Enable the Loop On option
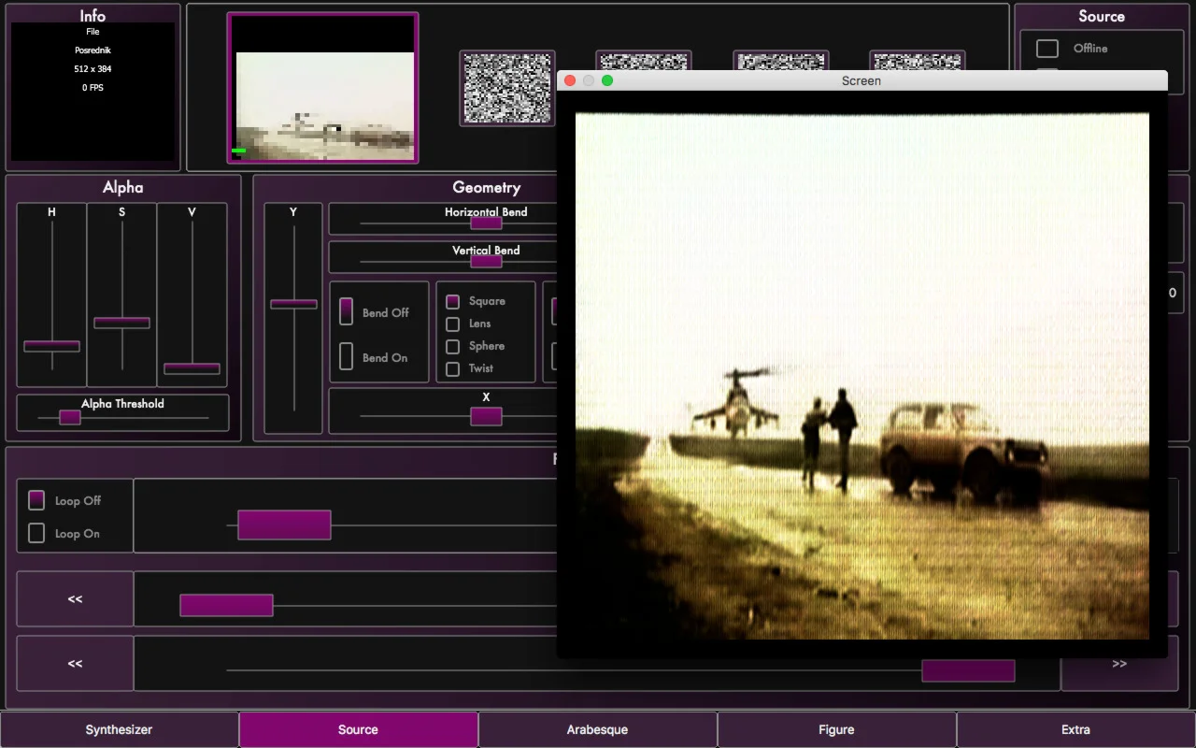This screenshot has height=748, width=1196. (x=36, y=533)
